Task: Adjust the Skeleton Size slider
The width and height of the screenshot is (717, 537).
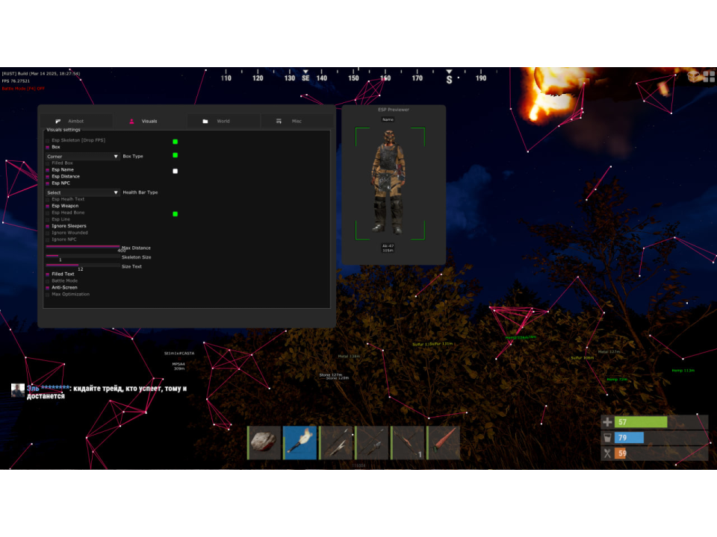Action: [83, 256]
